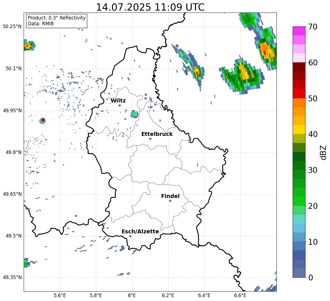Screen dimensions: 330x301
Task: Click the red dot marker west of Wiltz
Action: click(x=43, y=120)
